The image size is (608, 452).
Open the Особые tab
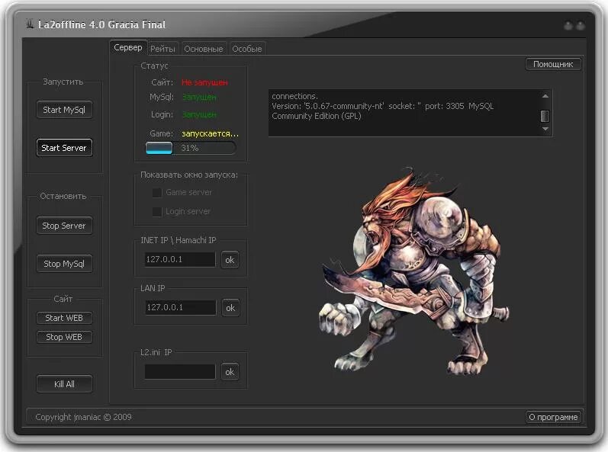pyautogui.click(x=247, y=49)
